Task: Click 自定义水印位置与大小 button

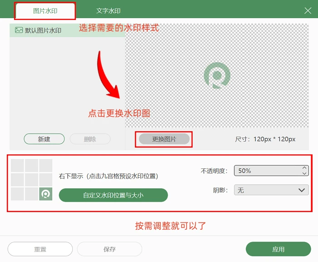Action: coord(114,195)
